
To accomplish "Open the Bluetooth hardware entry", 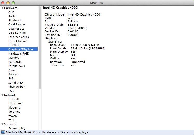I will tap(15, 20).
